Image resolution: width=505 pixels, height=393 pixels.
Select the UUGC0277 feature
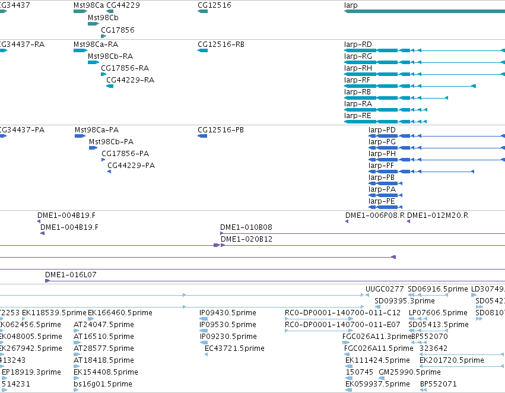tap(367, 295)
